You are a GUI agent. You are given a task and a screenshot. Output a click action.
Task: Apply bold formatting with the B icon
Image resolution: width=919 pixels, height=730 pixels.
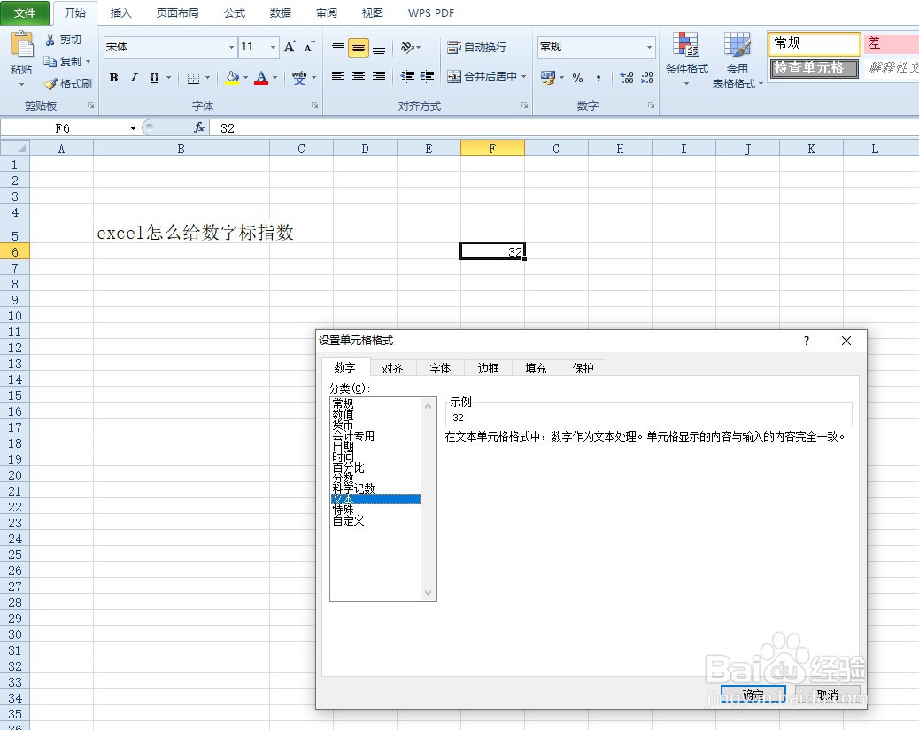113,78
